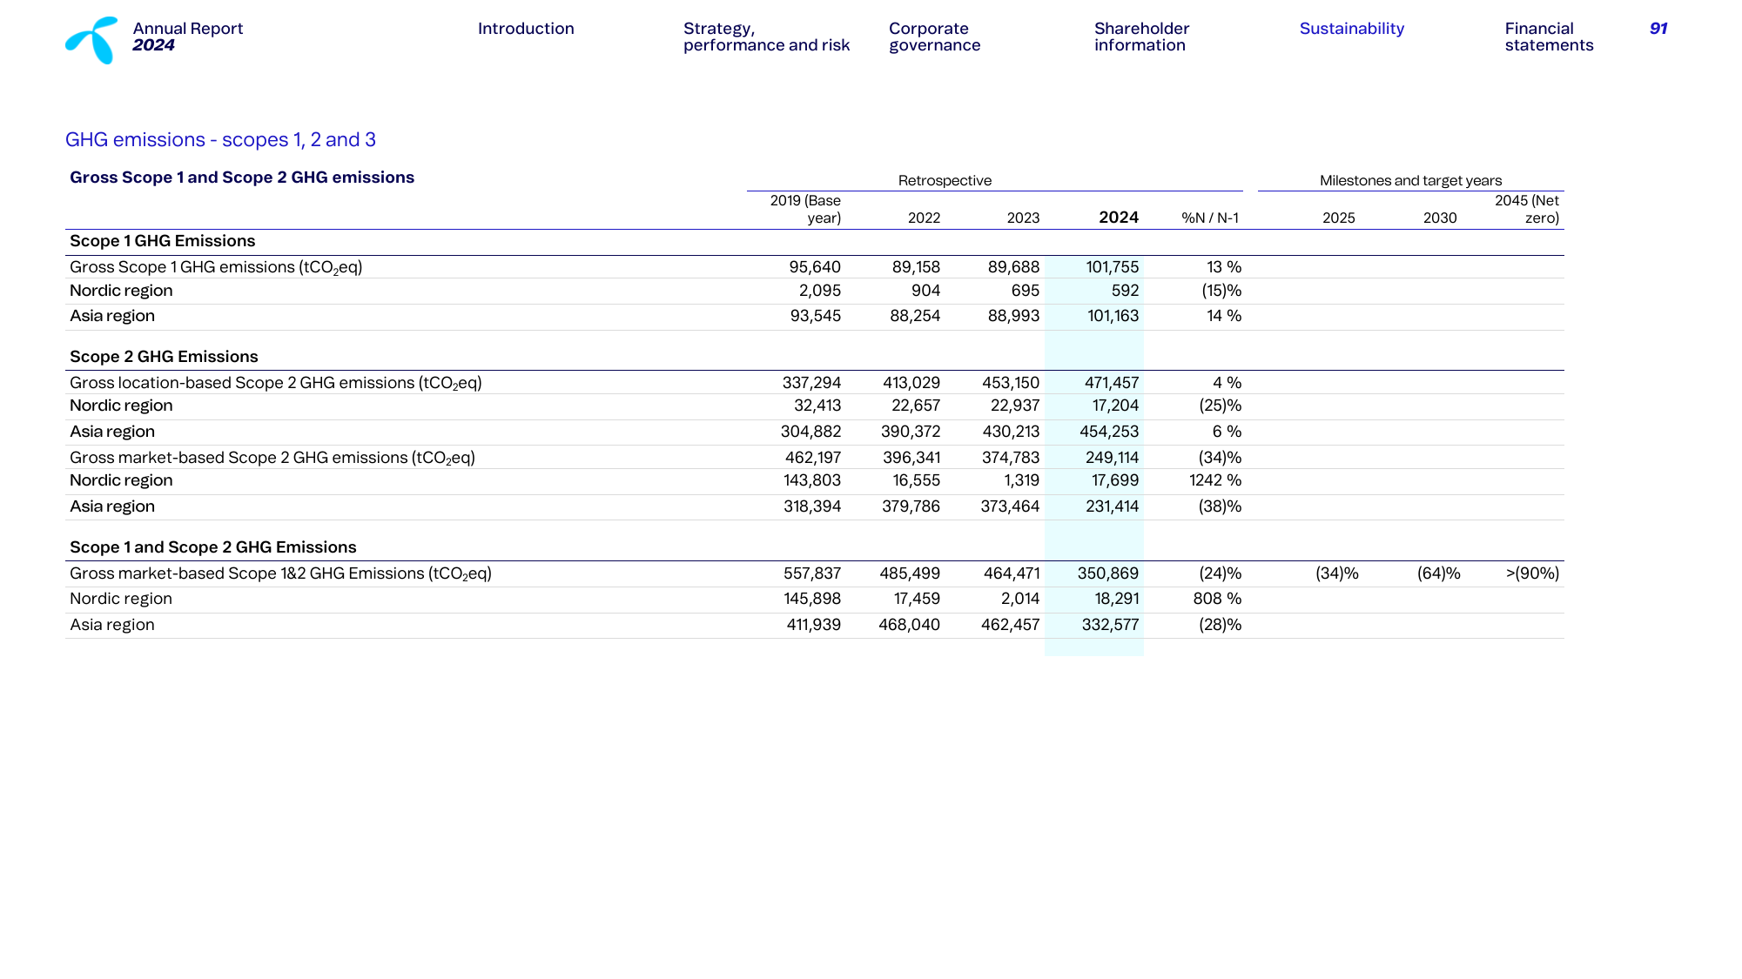The width and height of the screenshot is (1742, 979).
Task: Click 2030 milestone column header
Action: point(1440,218)
